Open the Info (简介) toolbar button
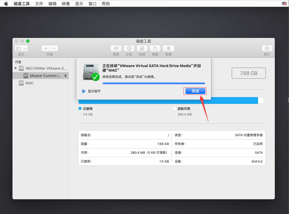 pyautogui.click(x=267, y=48)
